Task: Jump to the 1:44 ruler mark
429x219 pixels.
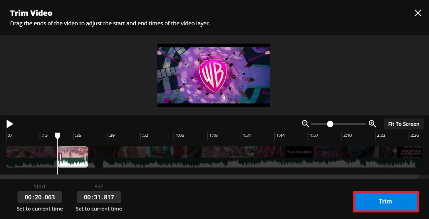Action: pos(280,135)
